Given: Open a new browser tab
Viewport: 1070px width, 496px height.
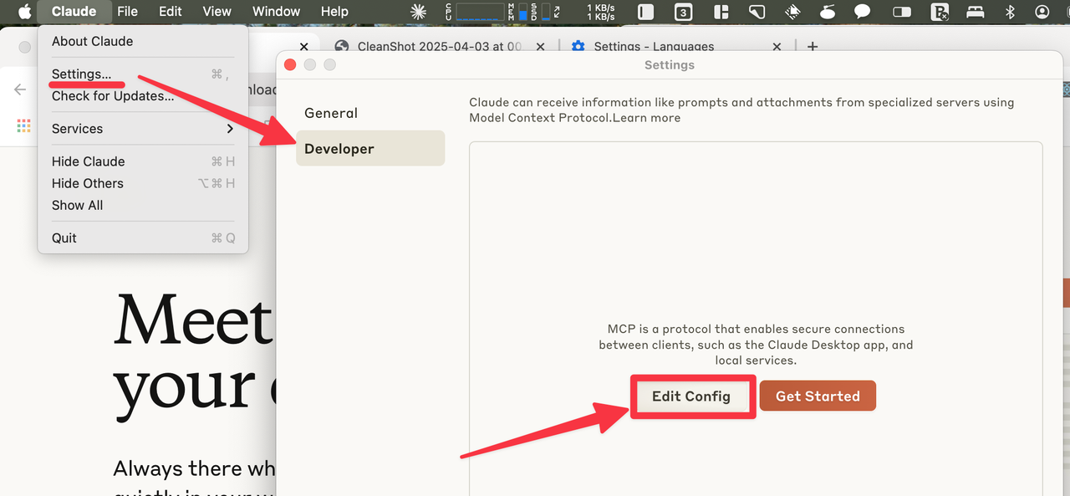Looking at the screenshot, I should [x=812, y=47].
